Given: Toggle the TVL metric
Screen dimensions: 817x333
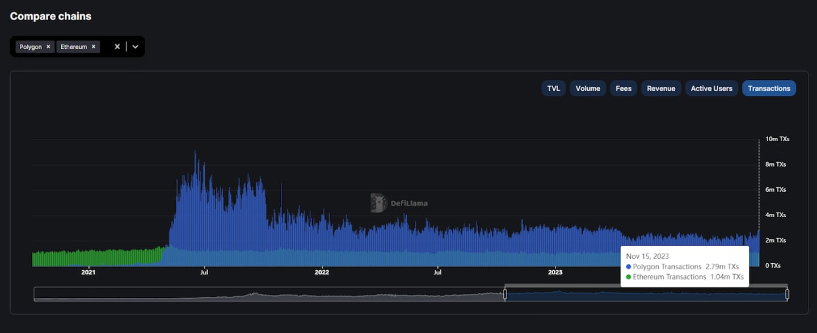Looking at the screenshot, I should 553,88.
